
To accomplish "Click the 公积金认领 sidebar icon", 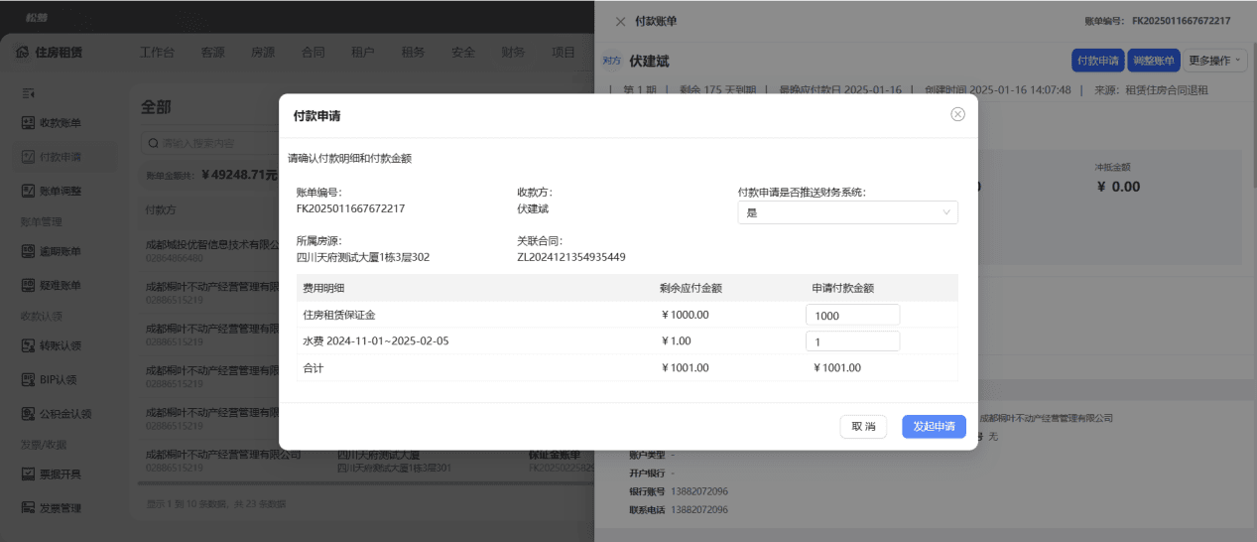I will tap(29, 413).
